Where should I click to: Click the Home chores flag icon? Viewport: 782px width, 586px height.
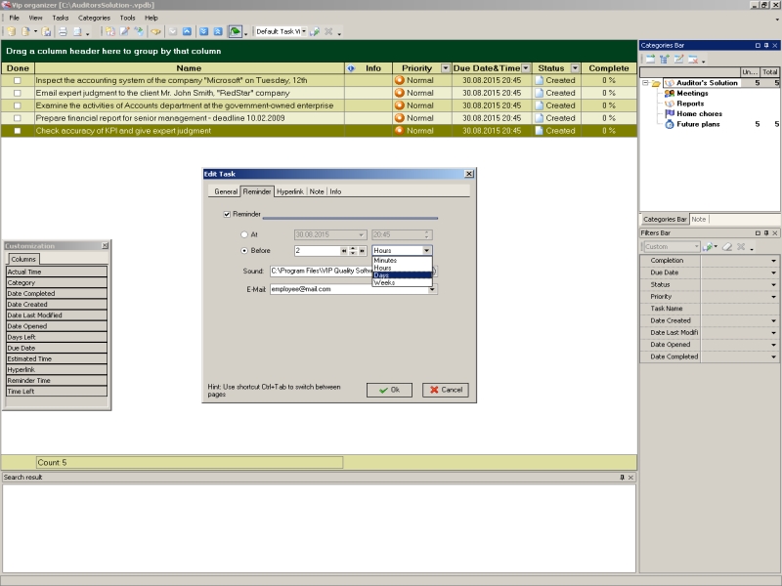[x=669, y=113]
